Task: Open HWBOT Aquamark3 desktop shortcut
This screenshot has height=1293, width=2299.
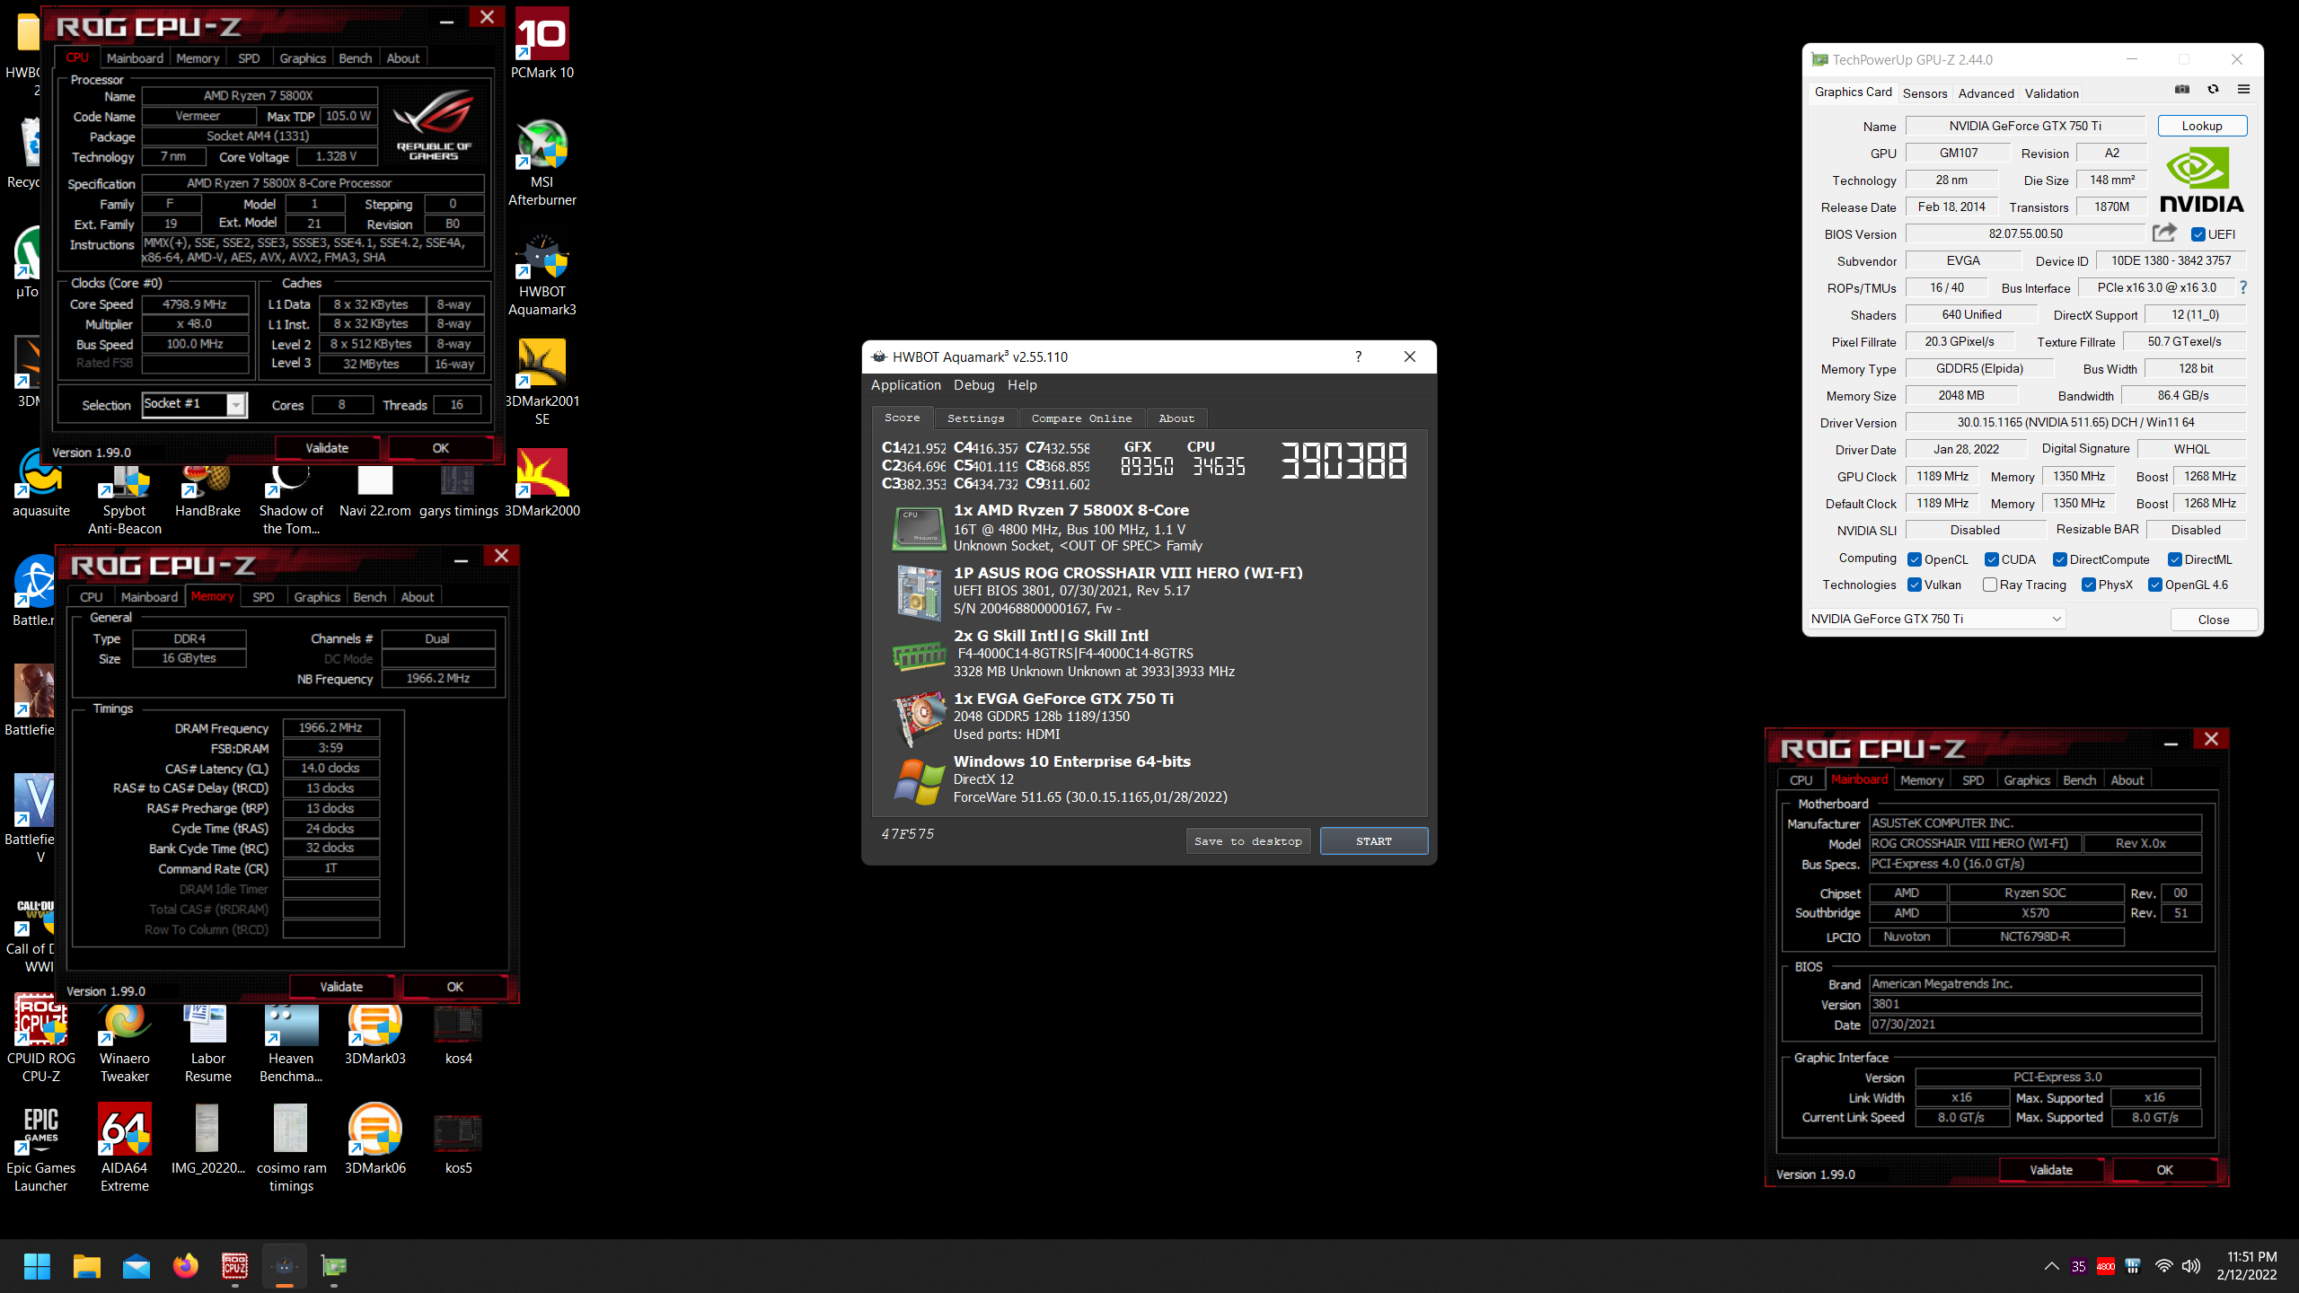Action: tap(542, 274)
